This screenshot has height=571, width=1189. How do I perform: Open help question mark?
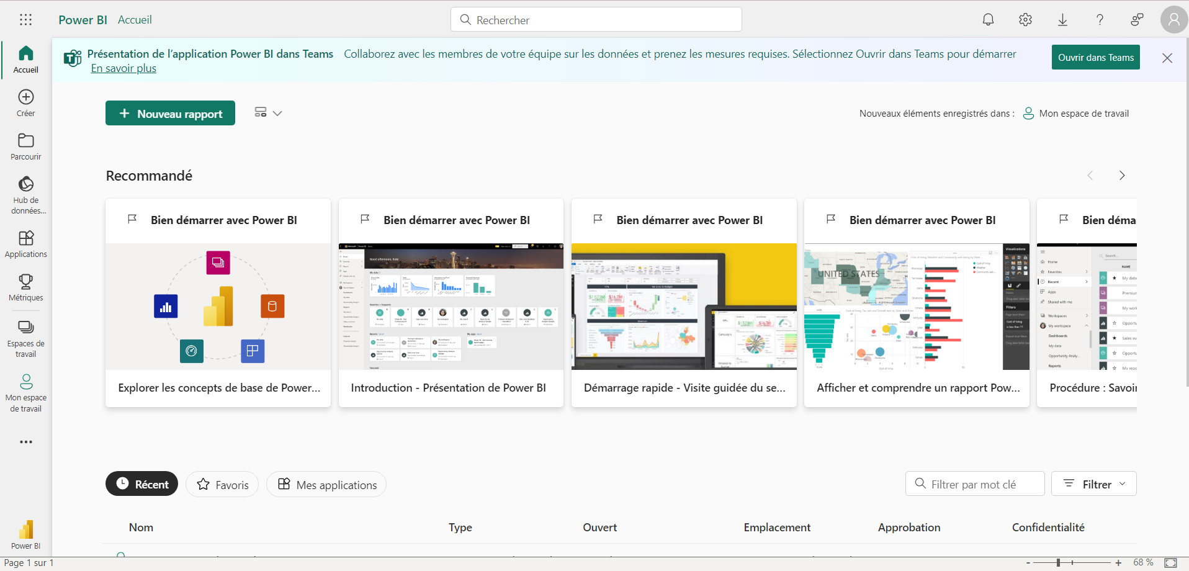(x=1100, y=20)
